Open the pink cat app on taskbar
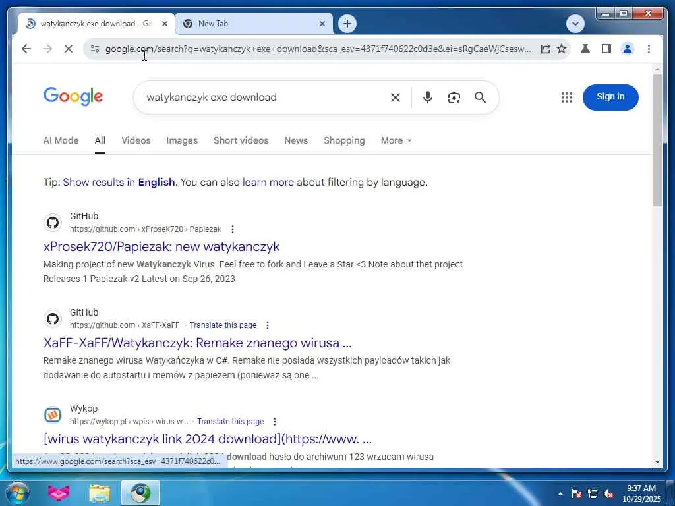Image resolution: width=675 pixels, height=506 pixels. tap(59, 493)
